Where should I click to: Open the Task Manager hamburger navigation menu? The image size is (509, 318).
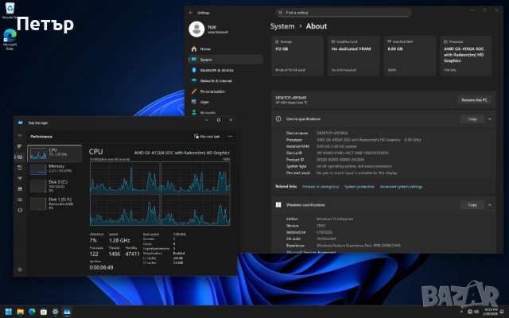point(19,136)
